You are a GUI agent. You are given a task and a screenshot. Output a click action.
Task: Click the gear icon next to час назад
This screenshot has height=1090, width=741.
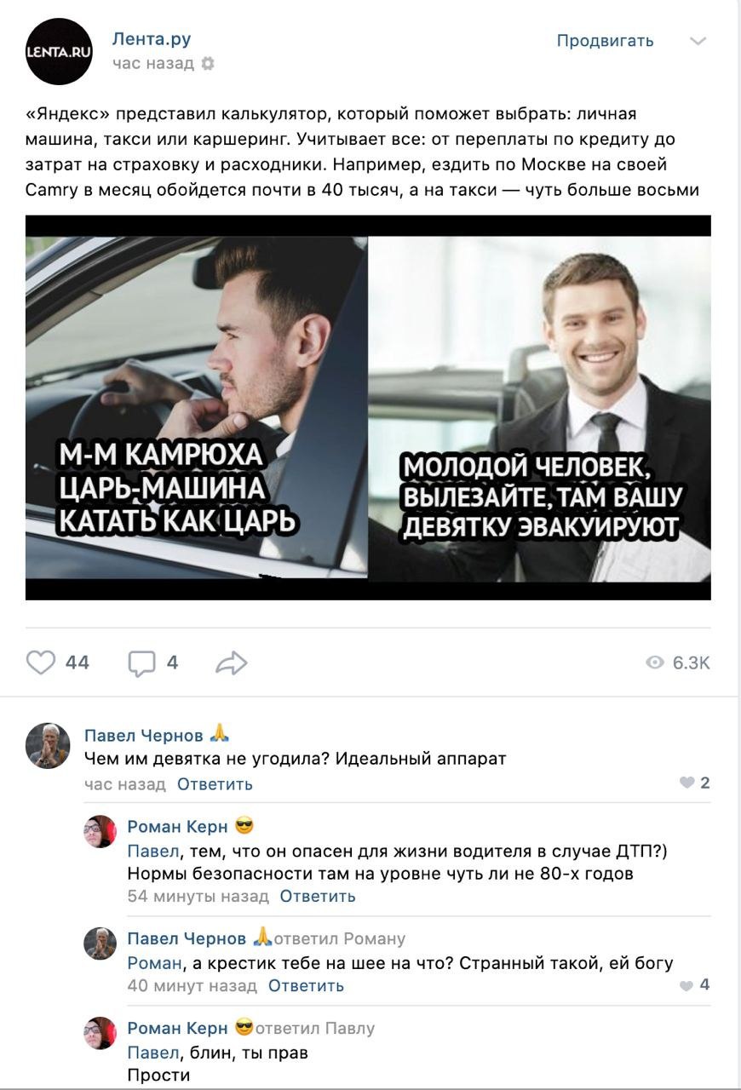click(208, 64)
